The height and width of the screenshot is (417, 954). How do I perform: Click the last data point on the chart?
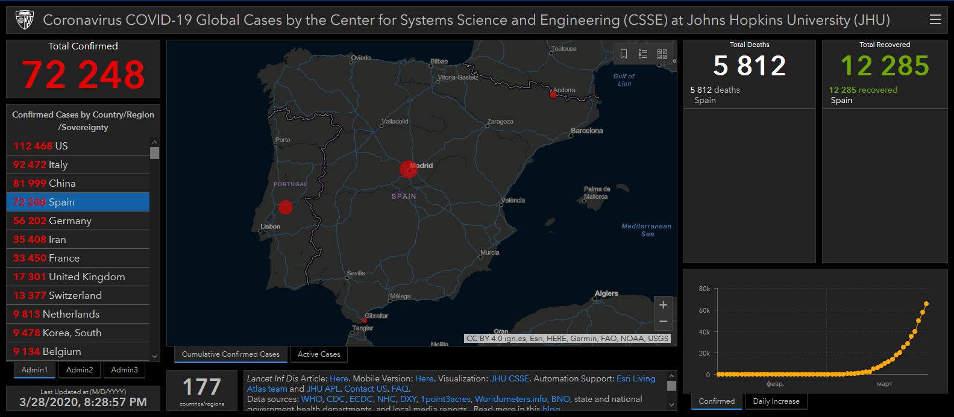[x=926, y=304]
